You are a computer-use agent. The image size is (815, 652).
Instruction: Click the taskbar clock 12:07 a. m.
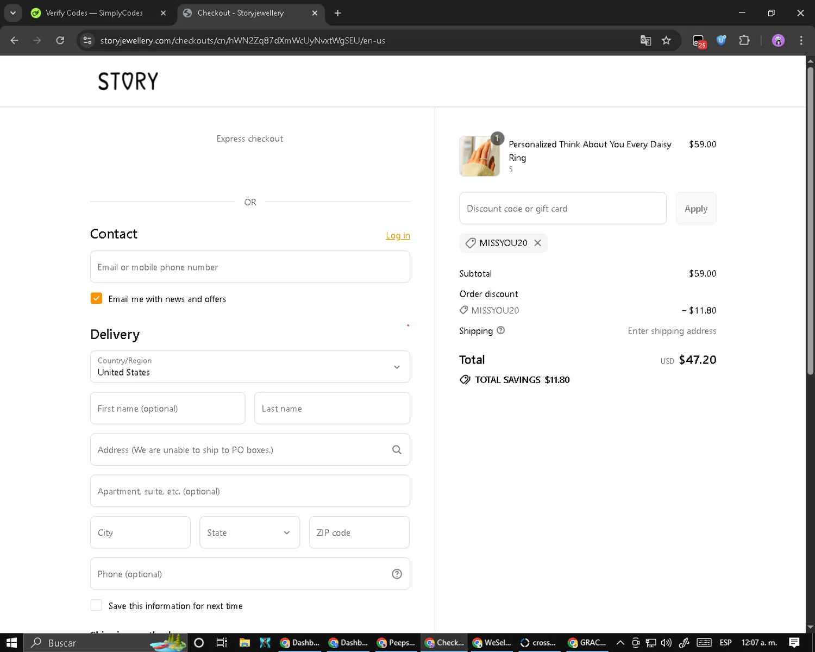(759, 643)
